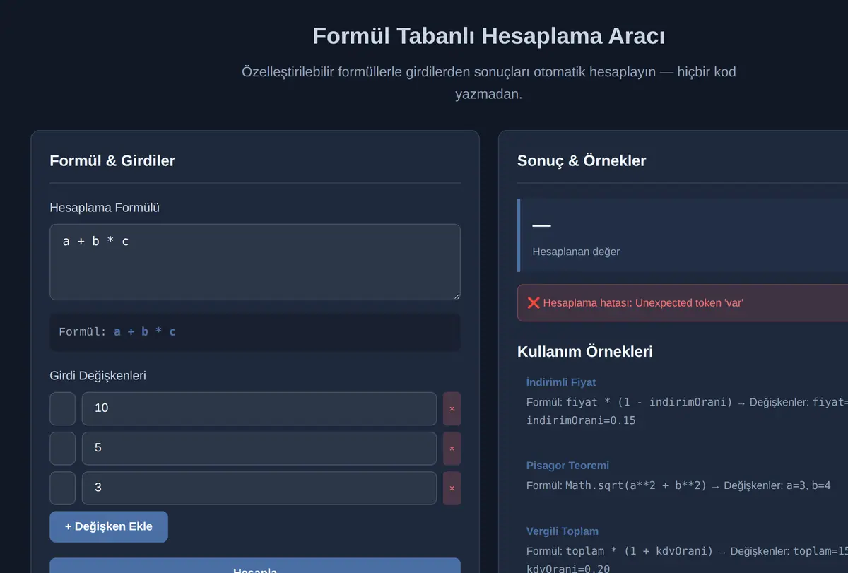Click the value field containing 5
848x573 pixels.
click(x=259, y=448)
